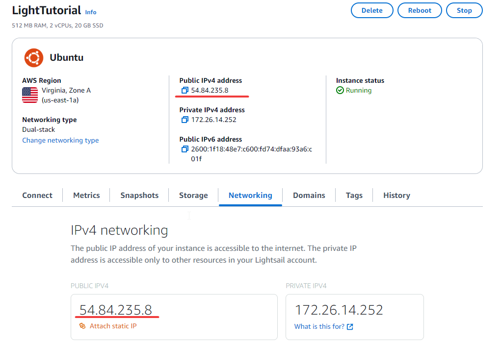Open the Domains tab
Image resolution: width=501 pixels, height=343 pixels.
(x=309, y=196)
